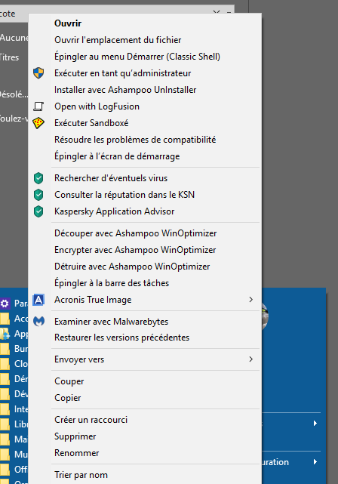The image size is (338, 484).
Task: Click Kaspersky shield icon beside Consulter la réputation
Action: point(38,195)
